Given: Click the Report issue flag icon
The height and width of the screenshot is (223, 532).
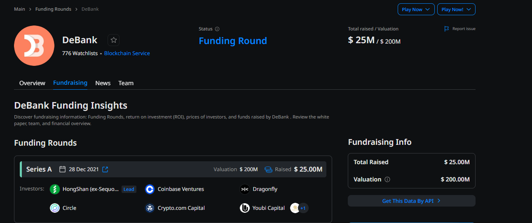Looking at the screenshot, I should point(446,29).
